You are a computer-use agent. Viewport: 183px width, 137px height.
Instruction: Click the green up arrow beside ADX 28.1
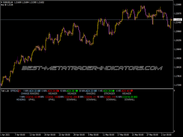[x=77, y=91]
